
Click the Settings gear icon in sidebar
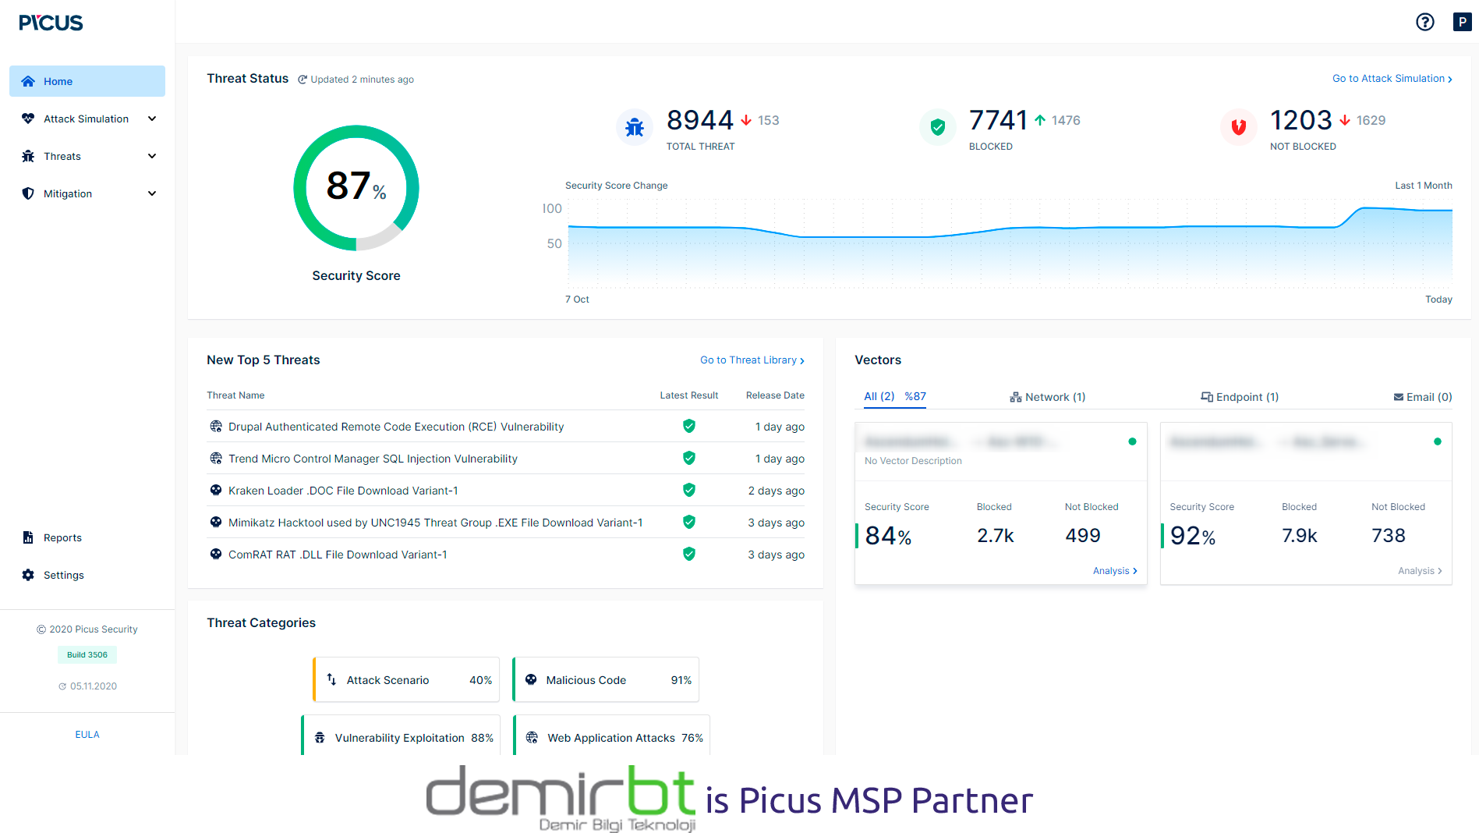point(28,575)
